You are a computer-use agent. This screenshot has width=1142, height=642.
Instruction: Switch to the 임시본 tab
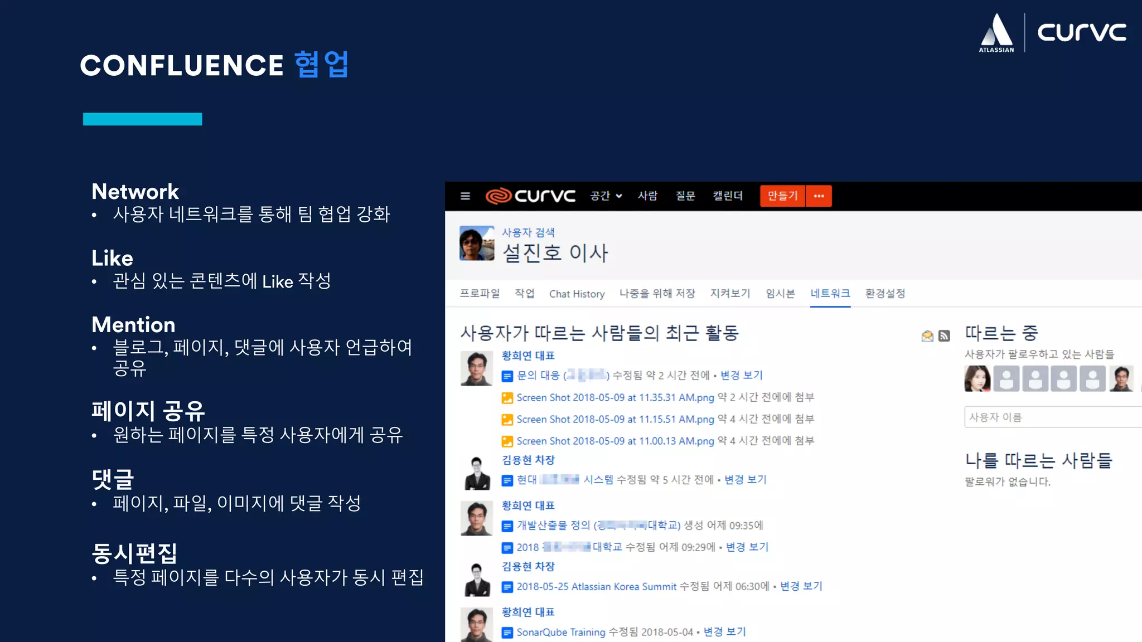click(x=780, y=294)
